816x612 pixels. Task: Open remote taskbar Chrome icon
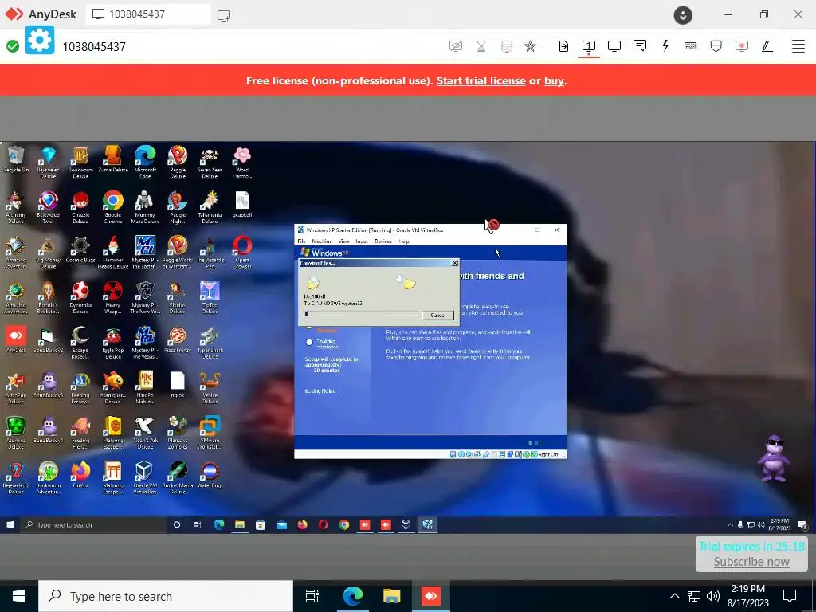pyautogui.click(x=344, y=524)
